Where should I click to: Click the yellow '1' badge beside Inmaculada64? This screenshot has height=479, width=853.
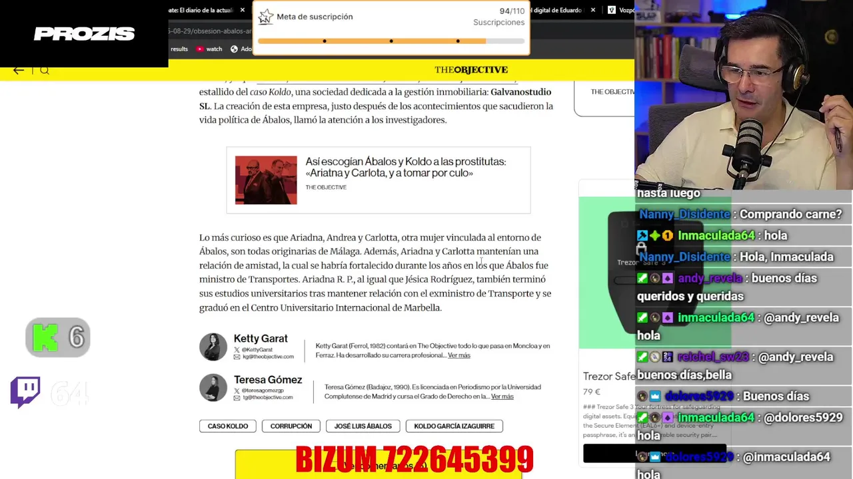point(667,236)
